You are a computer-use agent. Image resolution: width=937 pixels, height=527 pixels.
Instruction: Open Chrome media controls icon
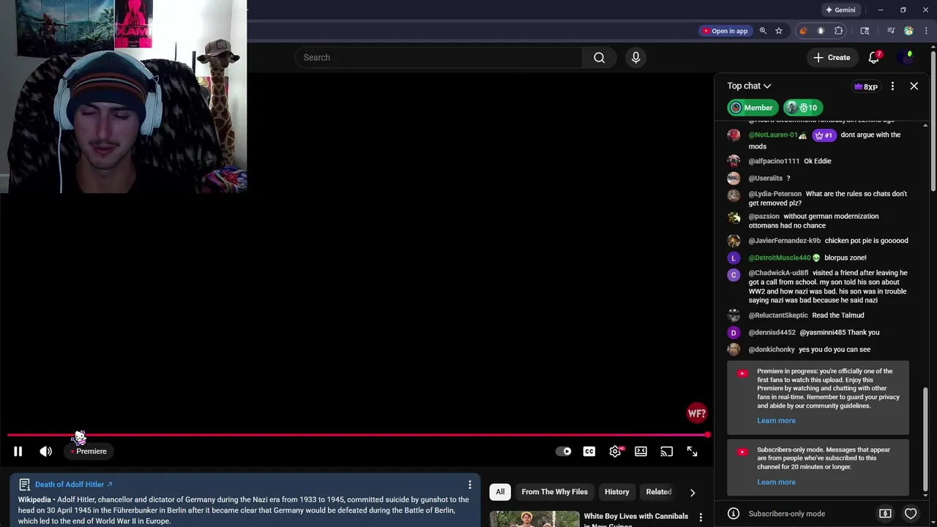click(x=891, y=31)
